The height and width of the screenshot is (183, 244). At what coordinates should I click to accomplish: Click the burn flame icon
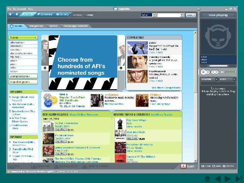click(x=183, y=166)
